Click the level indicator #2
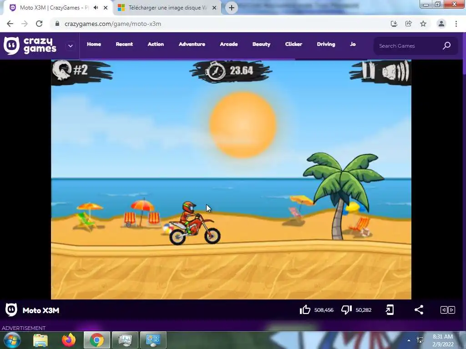Screen dimensions: 466x349 click(x=80, y=70)
